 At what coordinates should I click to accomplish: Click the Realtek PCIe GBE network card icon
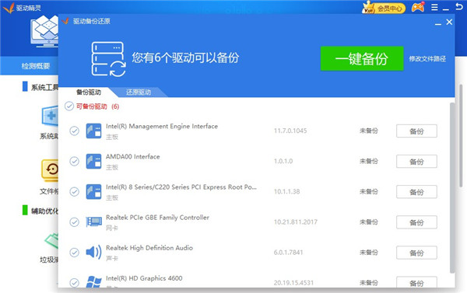pyautogui.click(x=93, y=222)
